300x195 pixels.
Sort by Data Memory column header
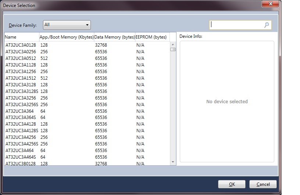coord(115,37)
